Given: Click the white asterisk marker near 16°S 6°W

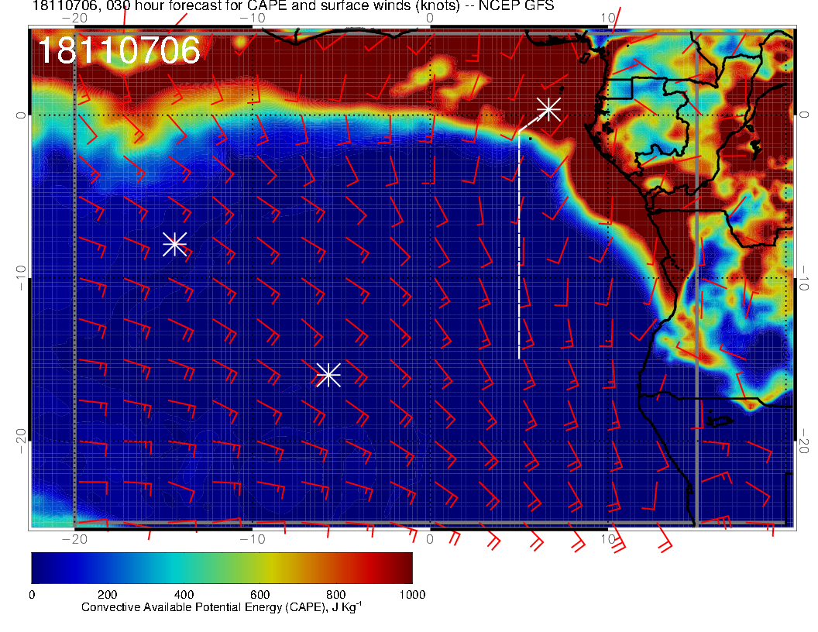Looking at the screenshot, I should coord(328,375).
